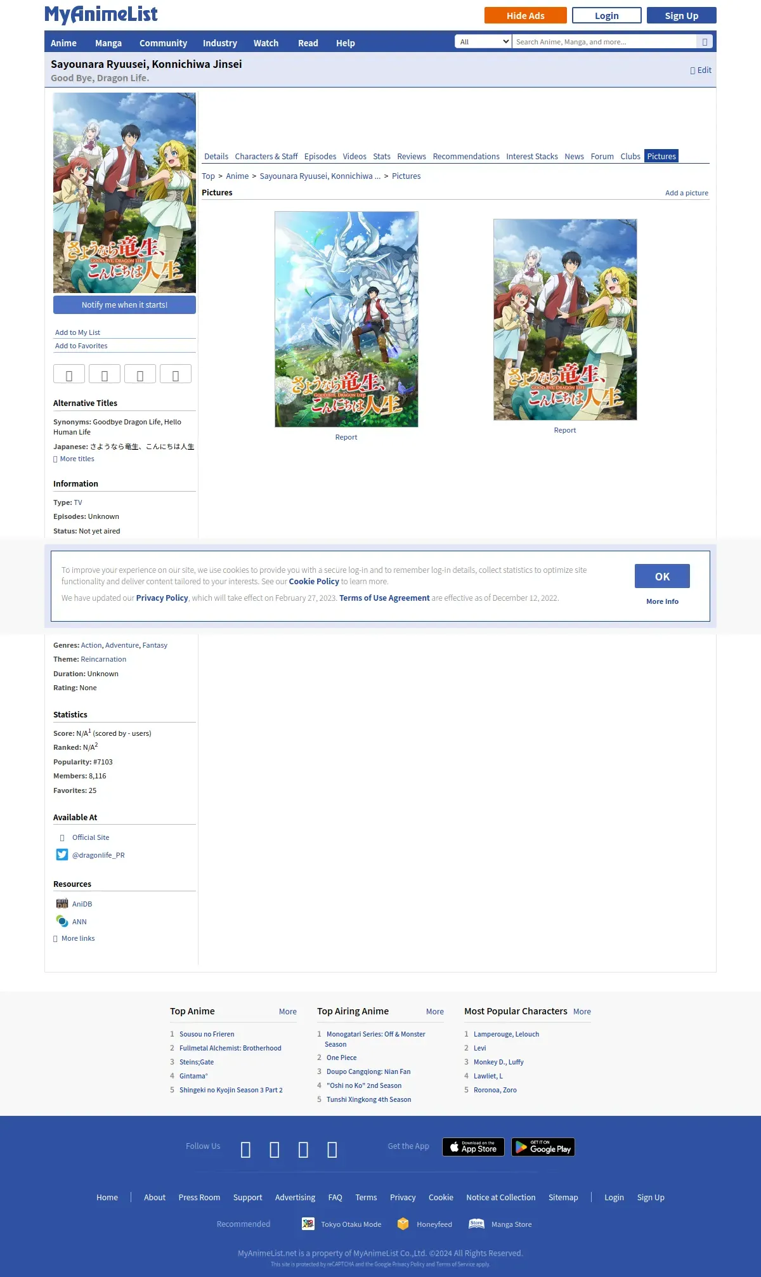The height and width of the screenshot is (1277, 761).
Task: Click the fourth Follow Us social icon
Action: (x=332, y=1149)
